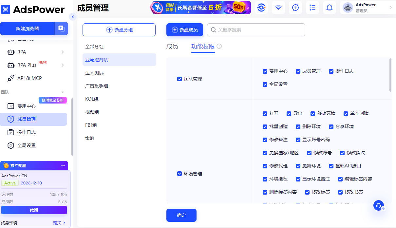Toggle the 导出 checkbox
The image size is (396, 228).
289,113
